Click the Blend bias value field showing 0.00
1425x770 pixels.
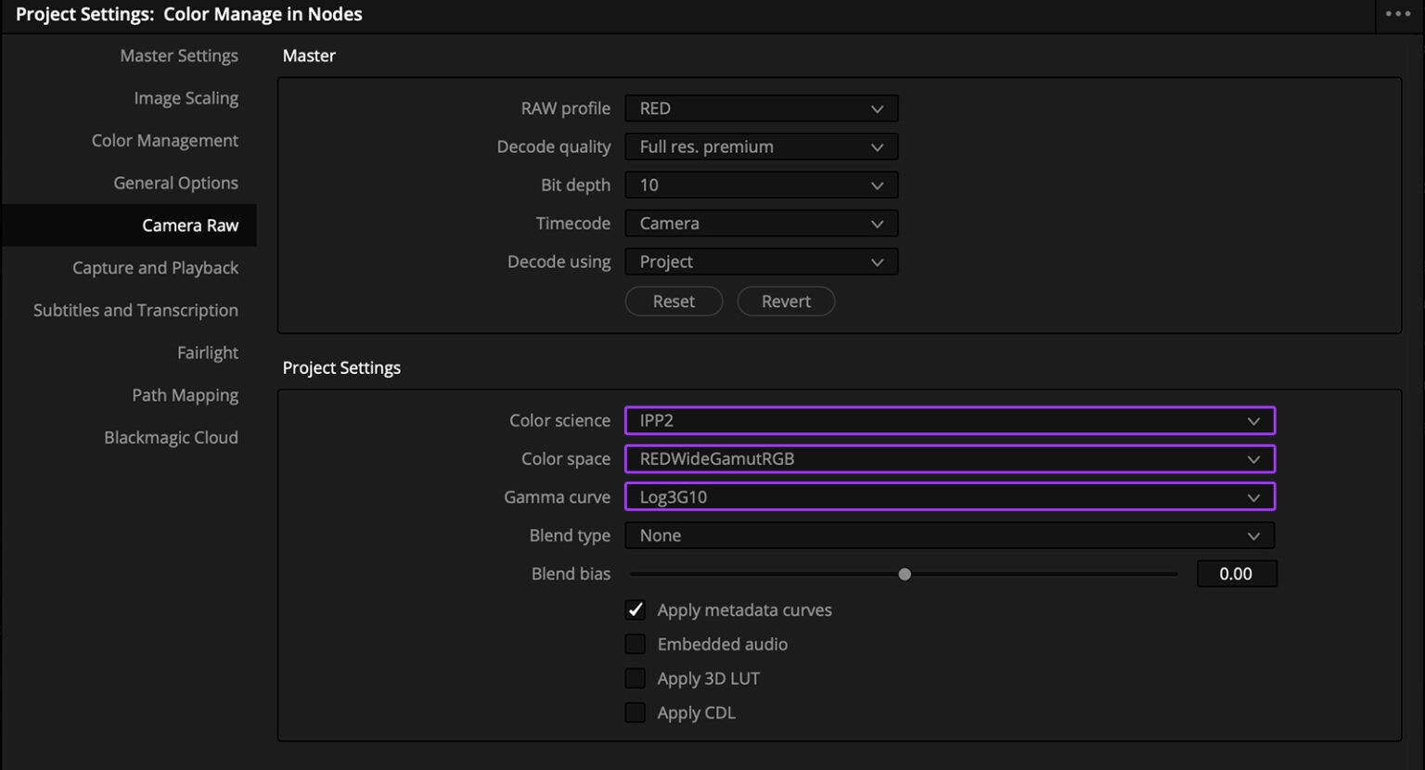pyautogui.click(x=1237, y=573)
